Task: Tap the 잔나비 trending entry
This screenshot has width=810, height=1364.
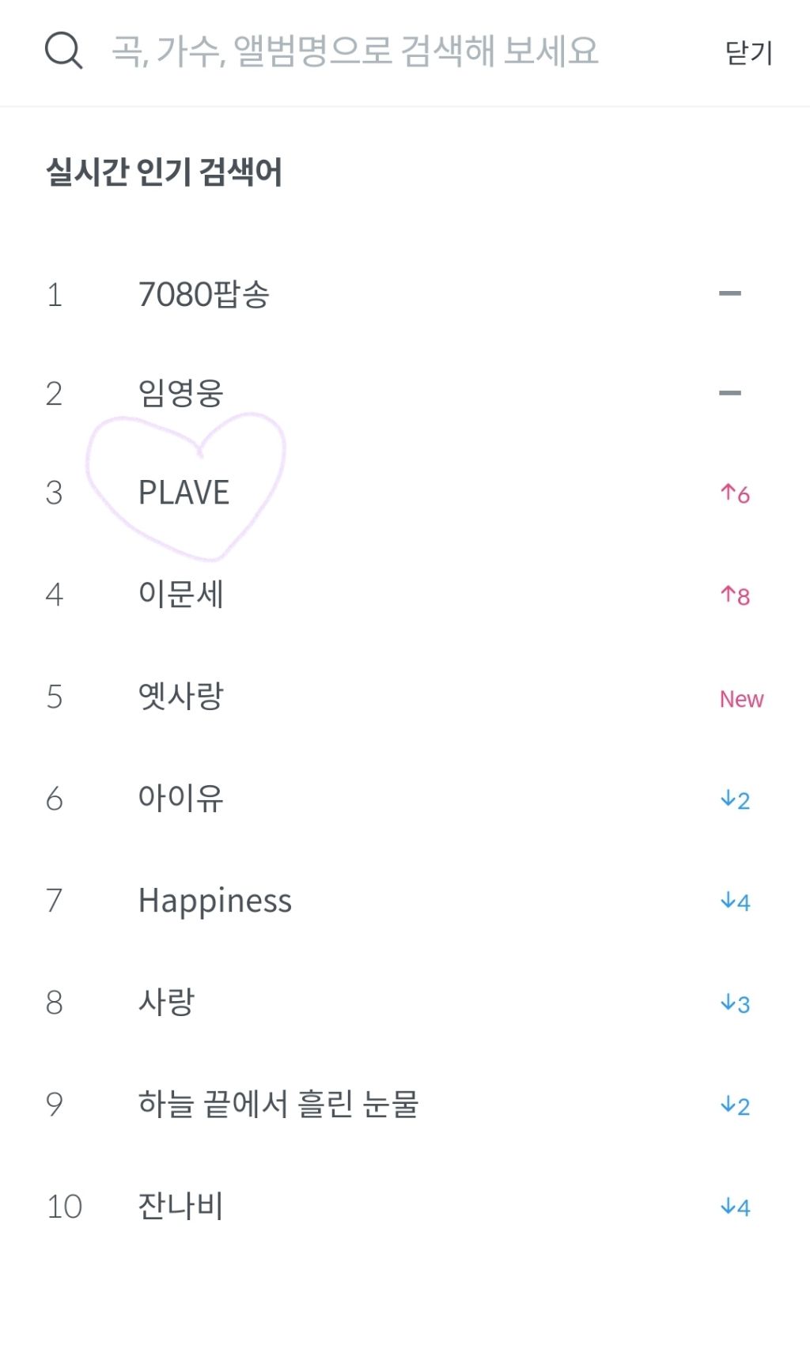Action: [x=180, y=1206]
